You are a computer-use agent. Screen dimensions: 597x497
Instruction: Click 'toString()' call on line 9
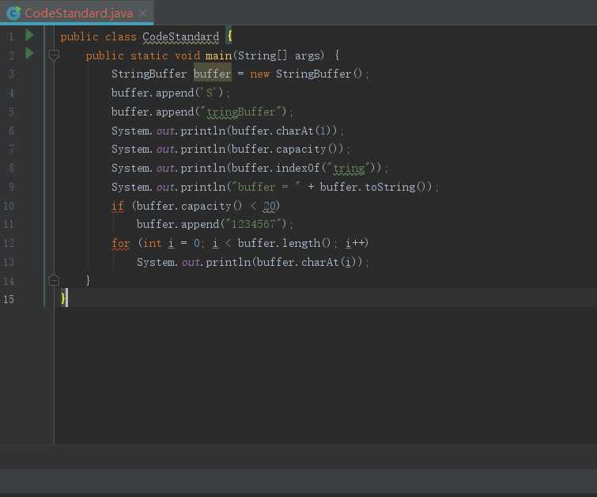(x=395, y=187)
